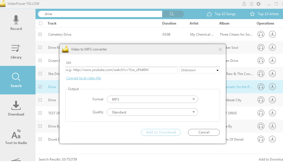Check the Drive By row checkbox
This screenshot has height=162, width=283.
pos(40,126)
